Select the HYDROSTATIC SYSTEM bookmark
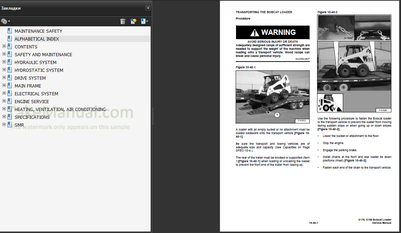Screen dimensions: 401x233 tap(39, 70)
